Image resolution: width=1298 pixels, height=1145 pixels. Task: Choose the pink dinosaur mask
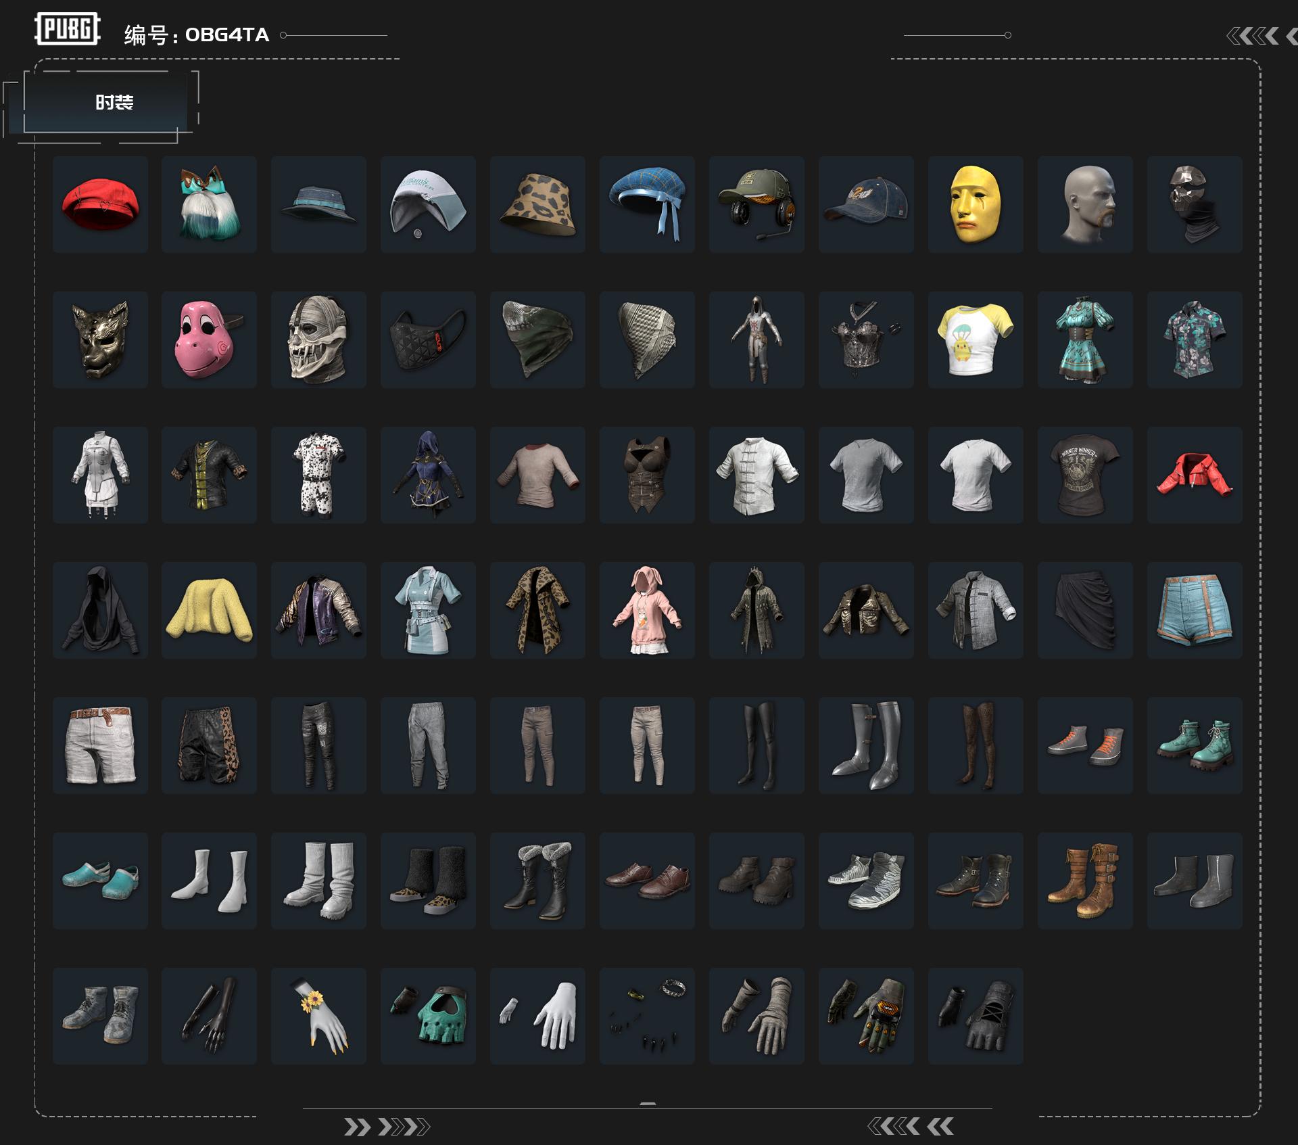tap(209, 340)
